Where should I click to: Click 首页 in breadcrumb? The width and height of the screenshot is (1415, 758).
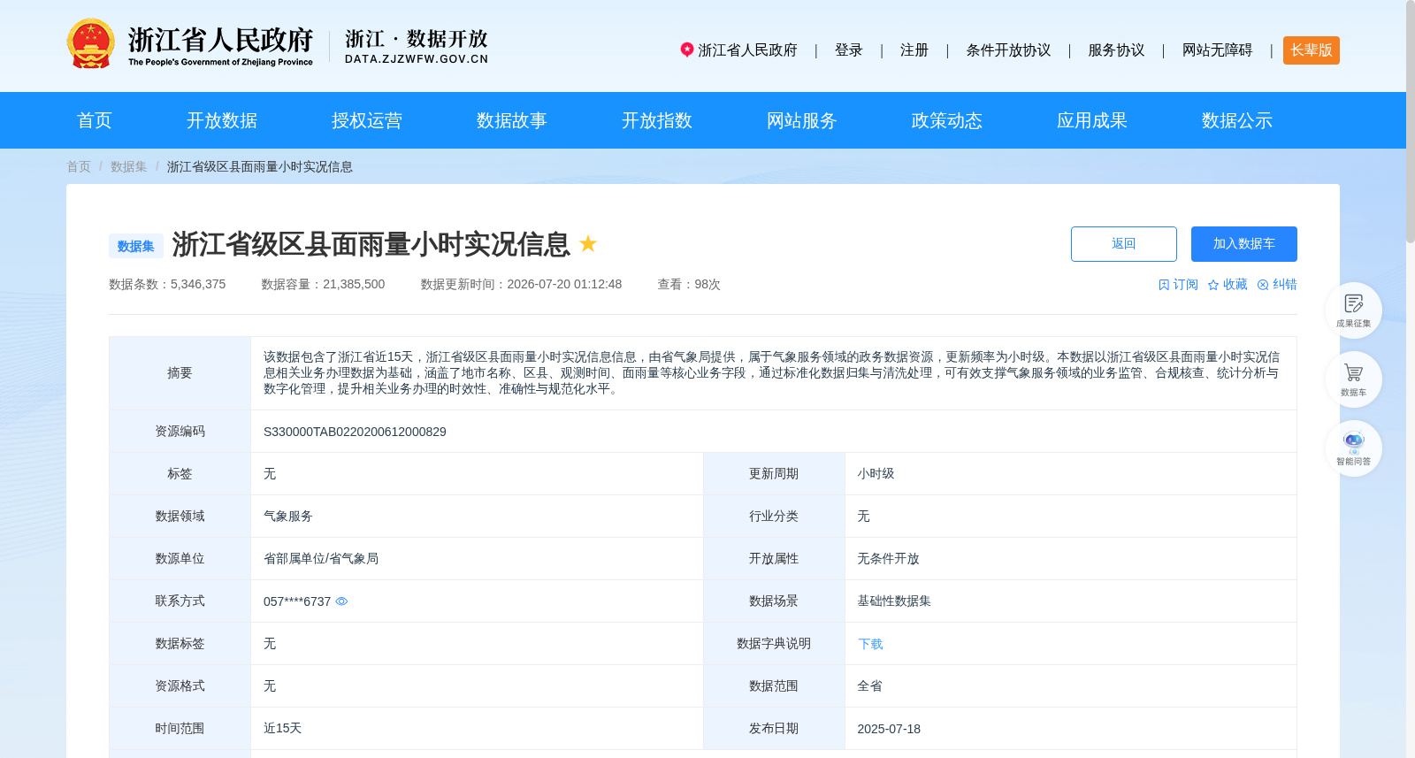coord(79,166)
